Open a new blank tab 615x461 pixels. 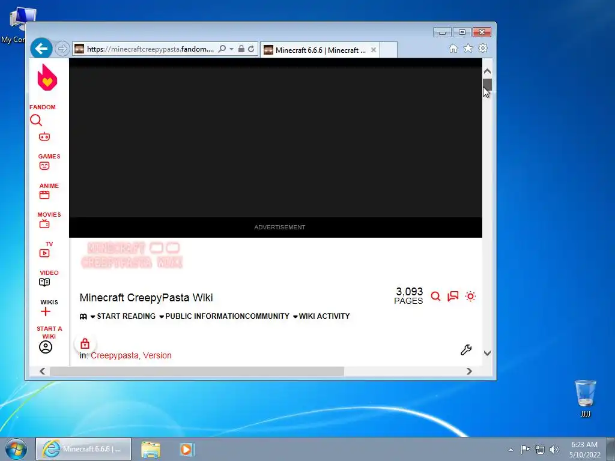point(389,50)
